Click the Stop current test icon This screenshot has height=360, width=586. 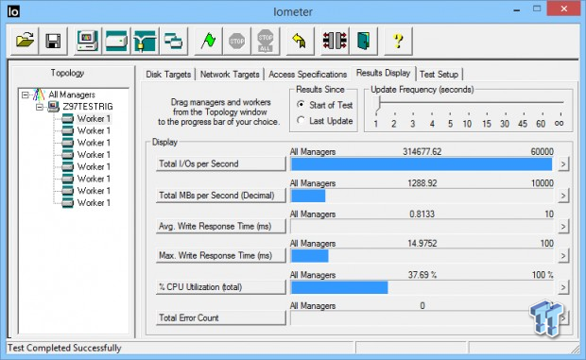pyautogui.click(x=236, y=41)
